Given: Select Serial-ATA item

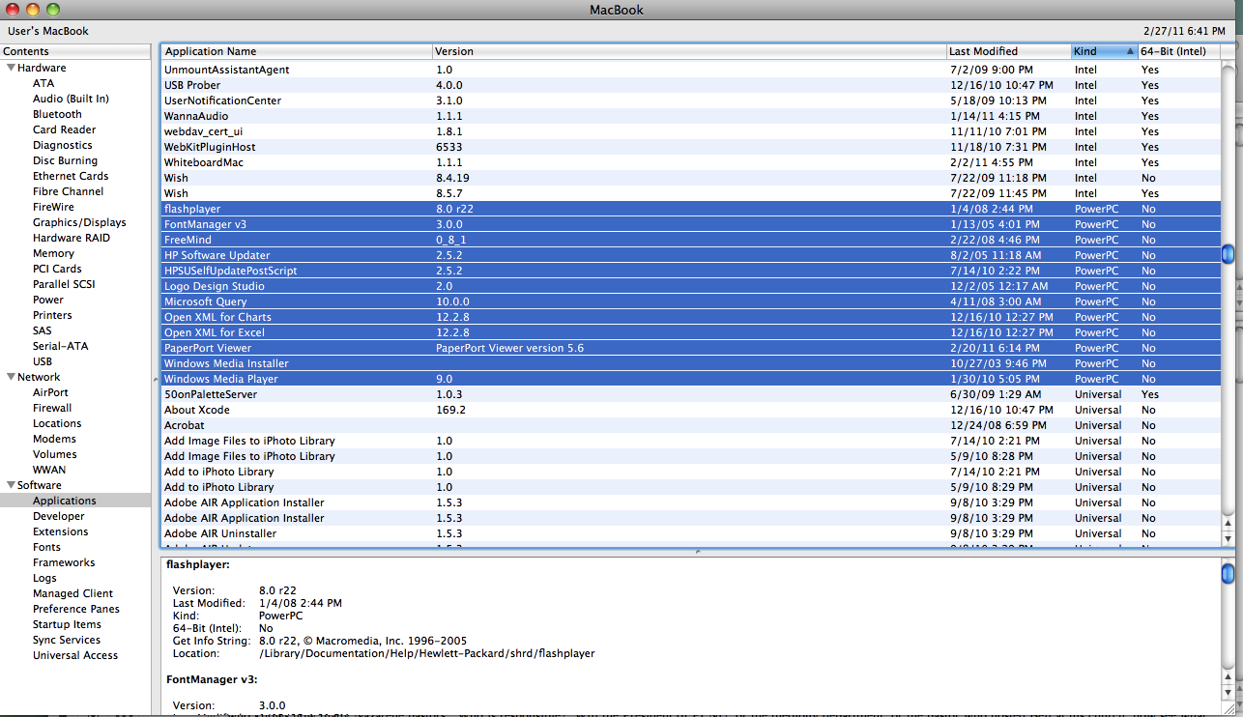Looking at the screenshot, I should tap(60, 346).
